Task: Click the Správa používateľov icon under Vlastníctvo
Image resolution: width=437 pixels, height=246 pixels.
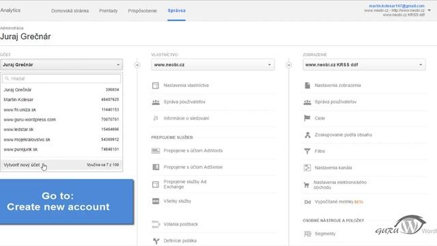Action: pos(156,102)
